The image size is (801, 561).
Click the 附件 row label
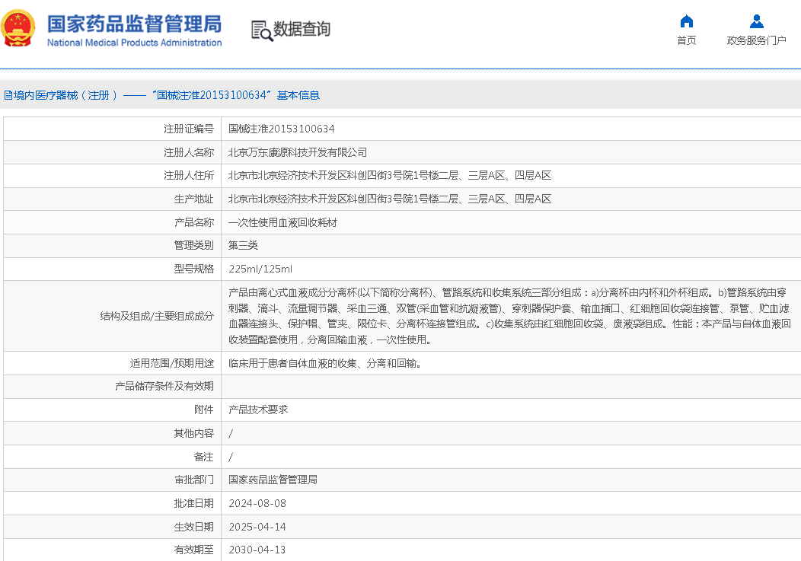204,410
